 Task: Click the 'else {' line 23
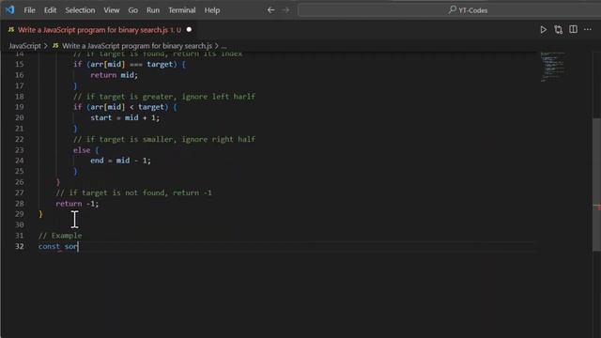[x=85, y=150]
